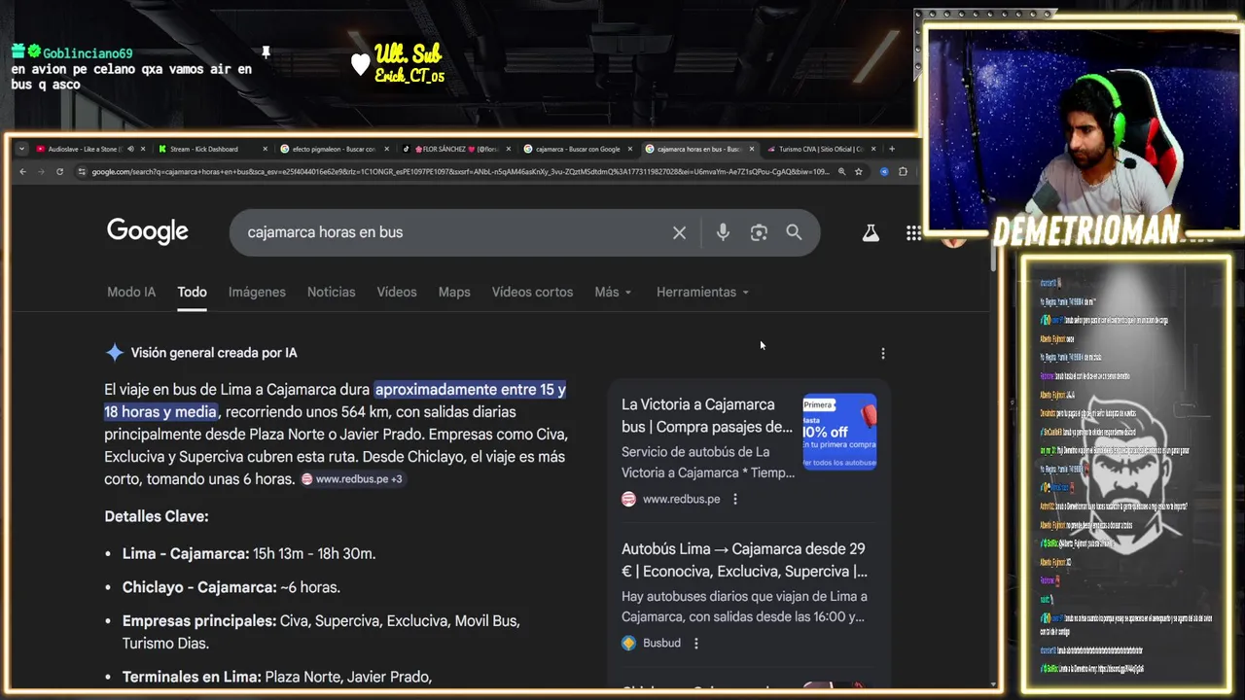Go back in browser
The image size is (1245, 700).
[x=23, y=172]
